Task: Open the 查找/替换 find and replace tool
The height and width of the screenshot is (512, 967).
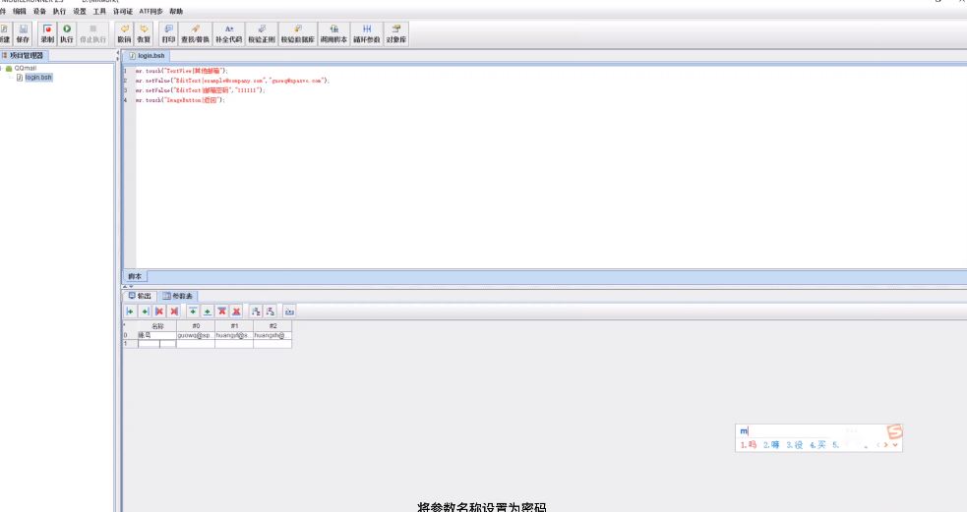Action: coord(195,33)
